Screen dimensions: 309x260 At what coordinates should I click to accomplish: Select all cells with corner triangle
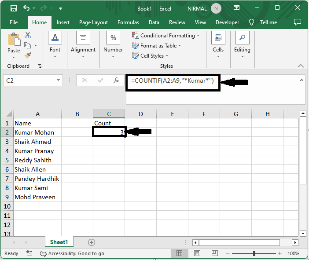click(8, 114)
